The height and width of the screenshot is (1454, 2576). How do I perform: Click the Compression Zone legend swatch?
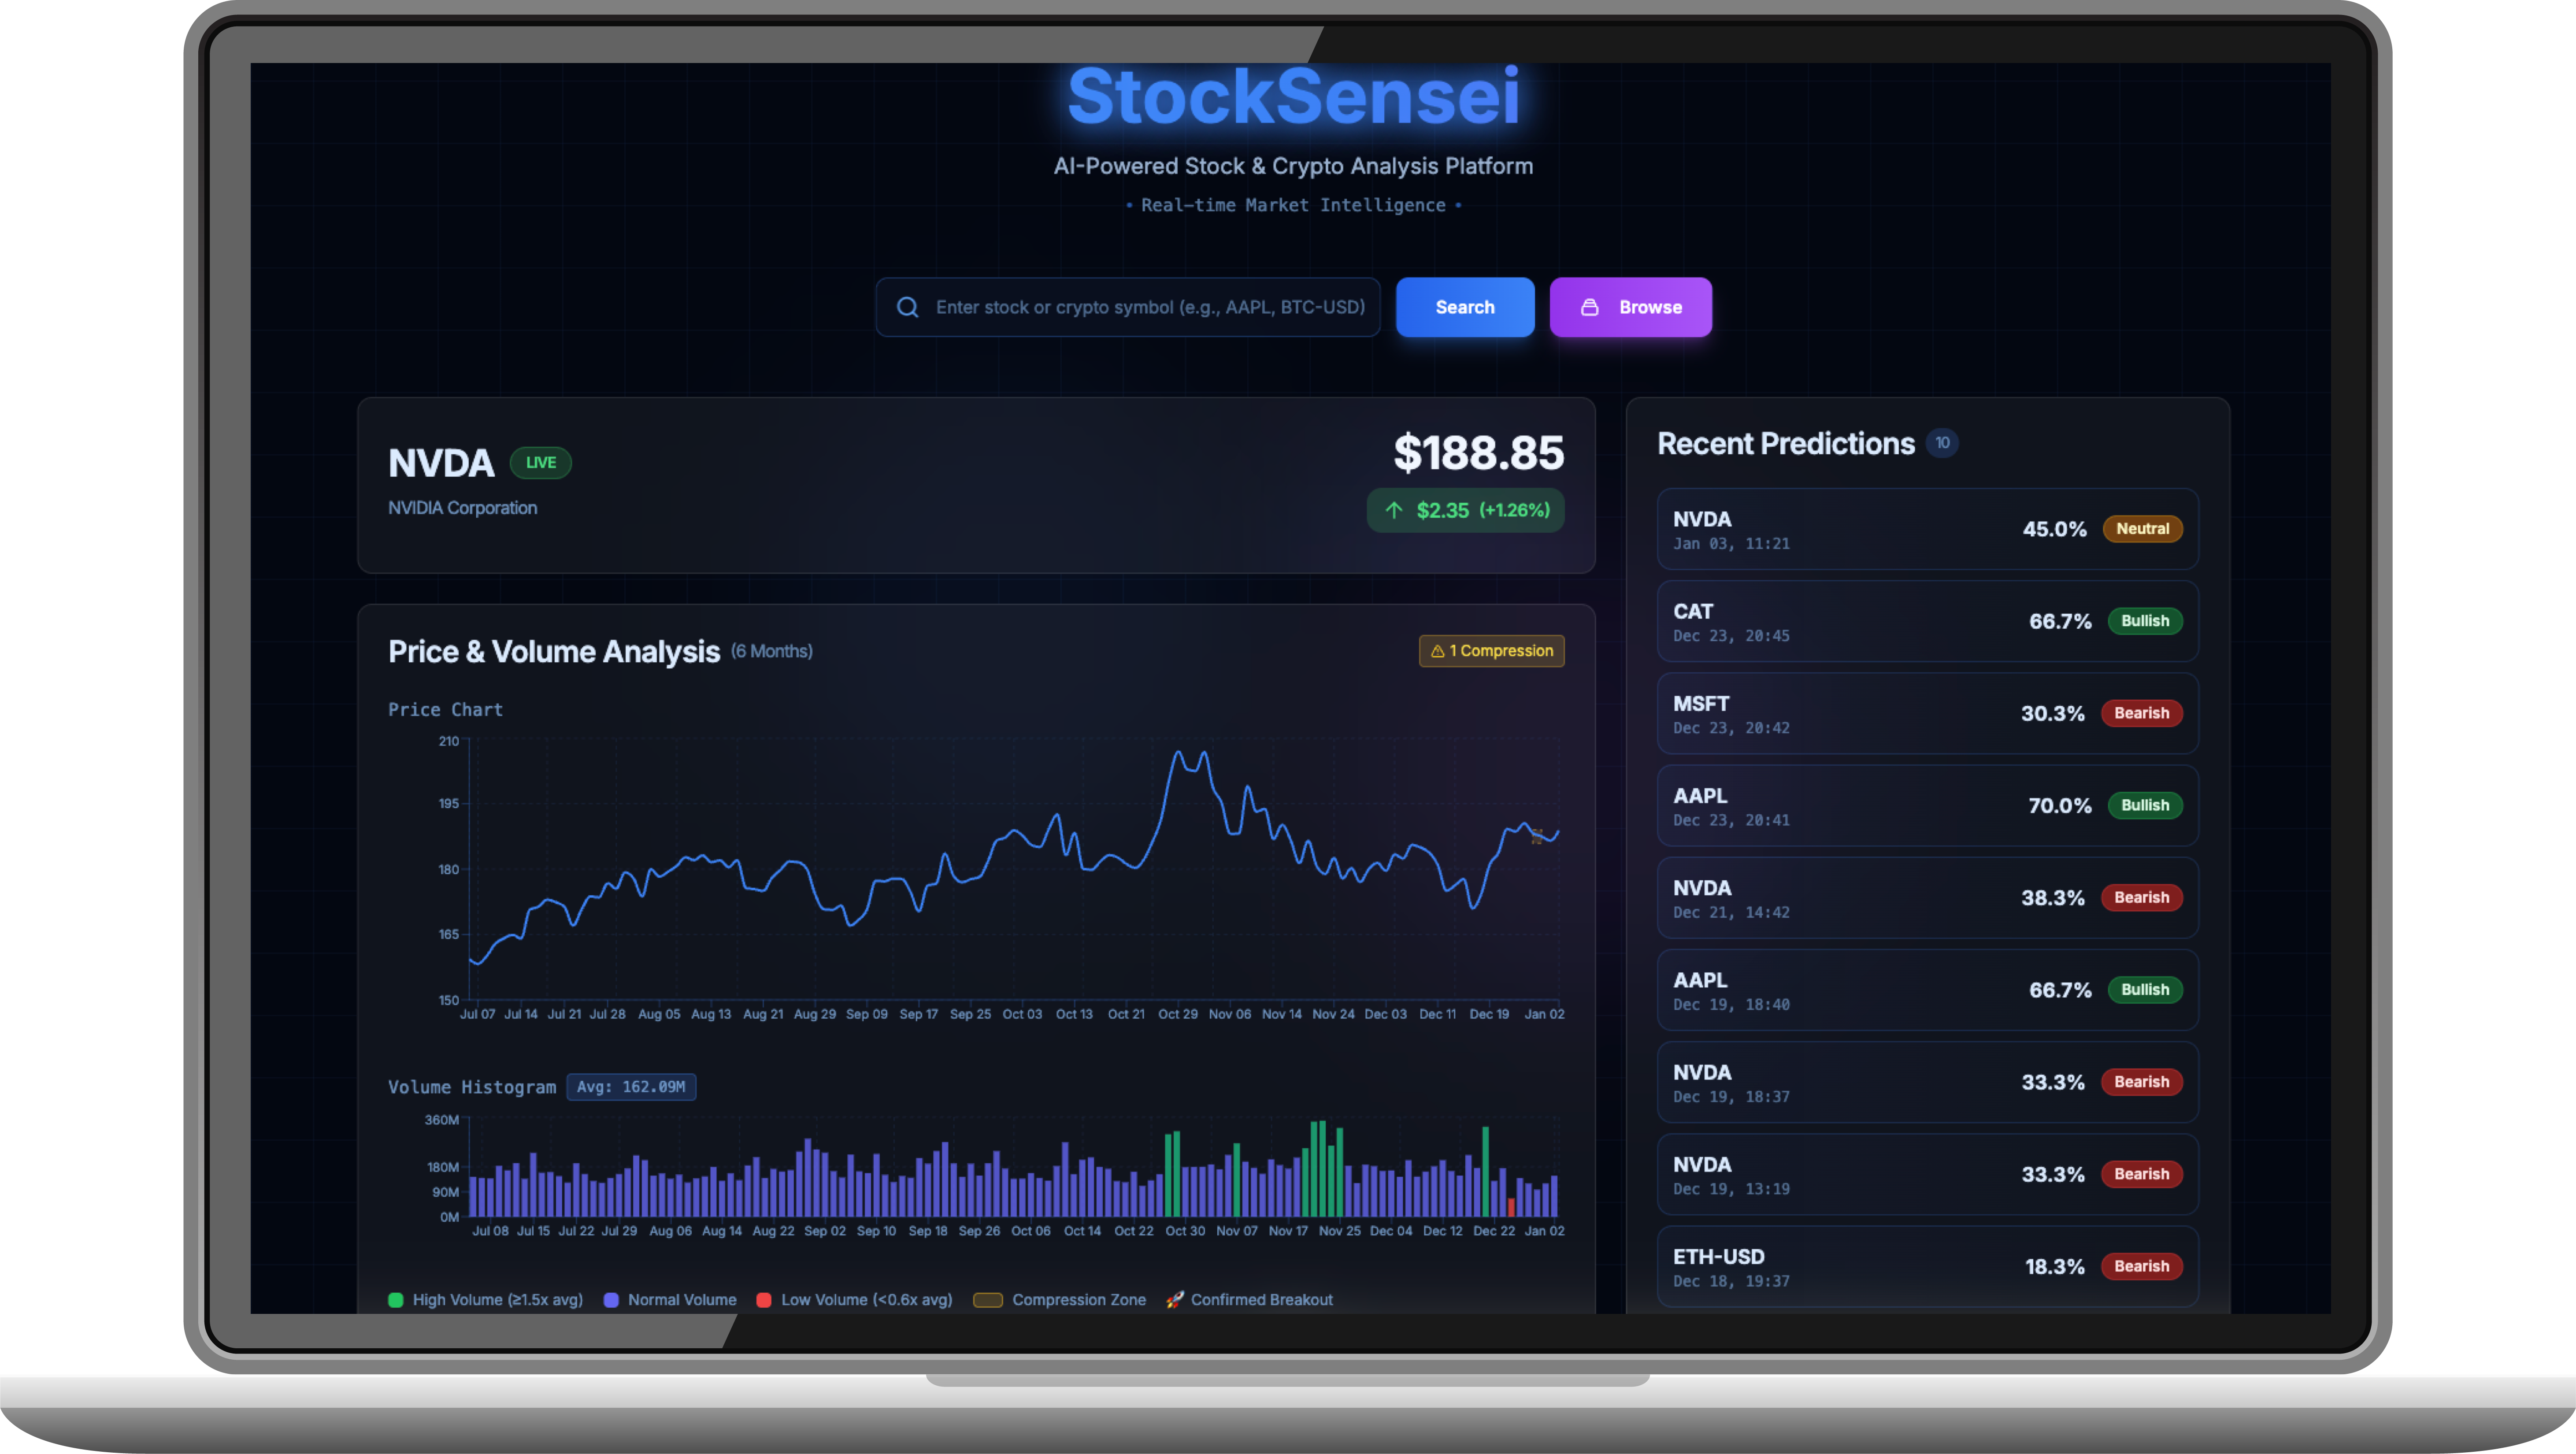coord(988,1300)
